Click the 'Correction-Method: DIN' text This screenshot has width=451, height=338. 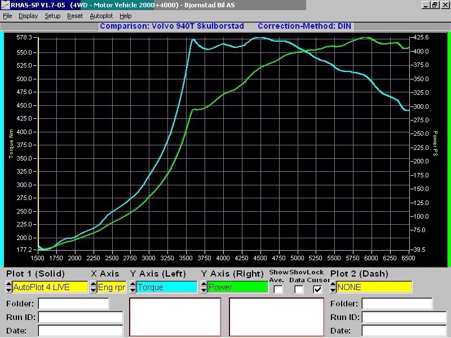(x=304, y=26)
